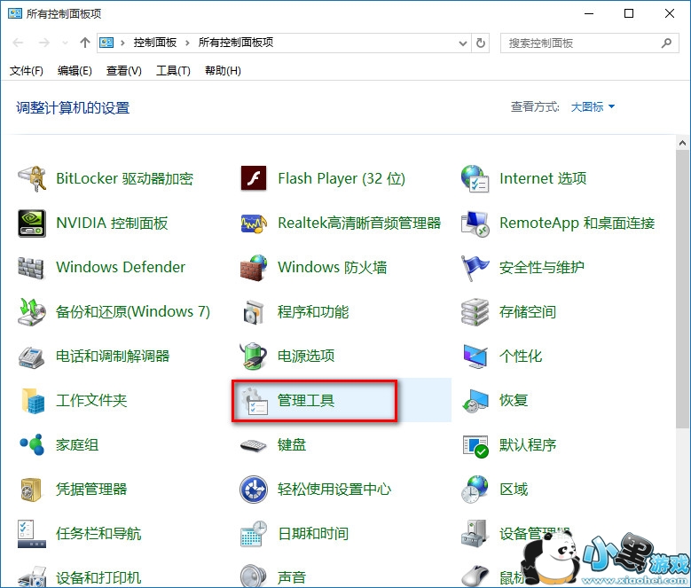Expand the chevron after 控制面板 breadcrumb
Image resolution: width=691 pixels, height=588 pixels.
tap(187, 43)
